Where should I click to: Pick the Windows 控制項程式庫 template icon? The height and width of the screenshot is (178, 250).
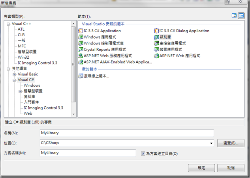(81, 43)
